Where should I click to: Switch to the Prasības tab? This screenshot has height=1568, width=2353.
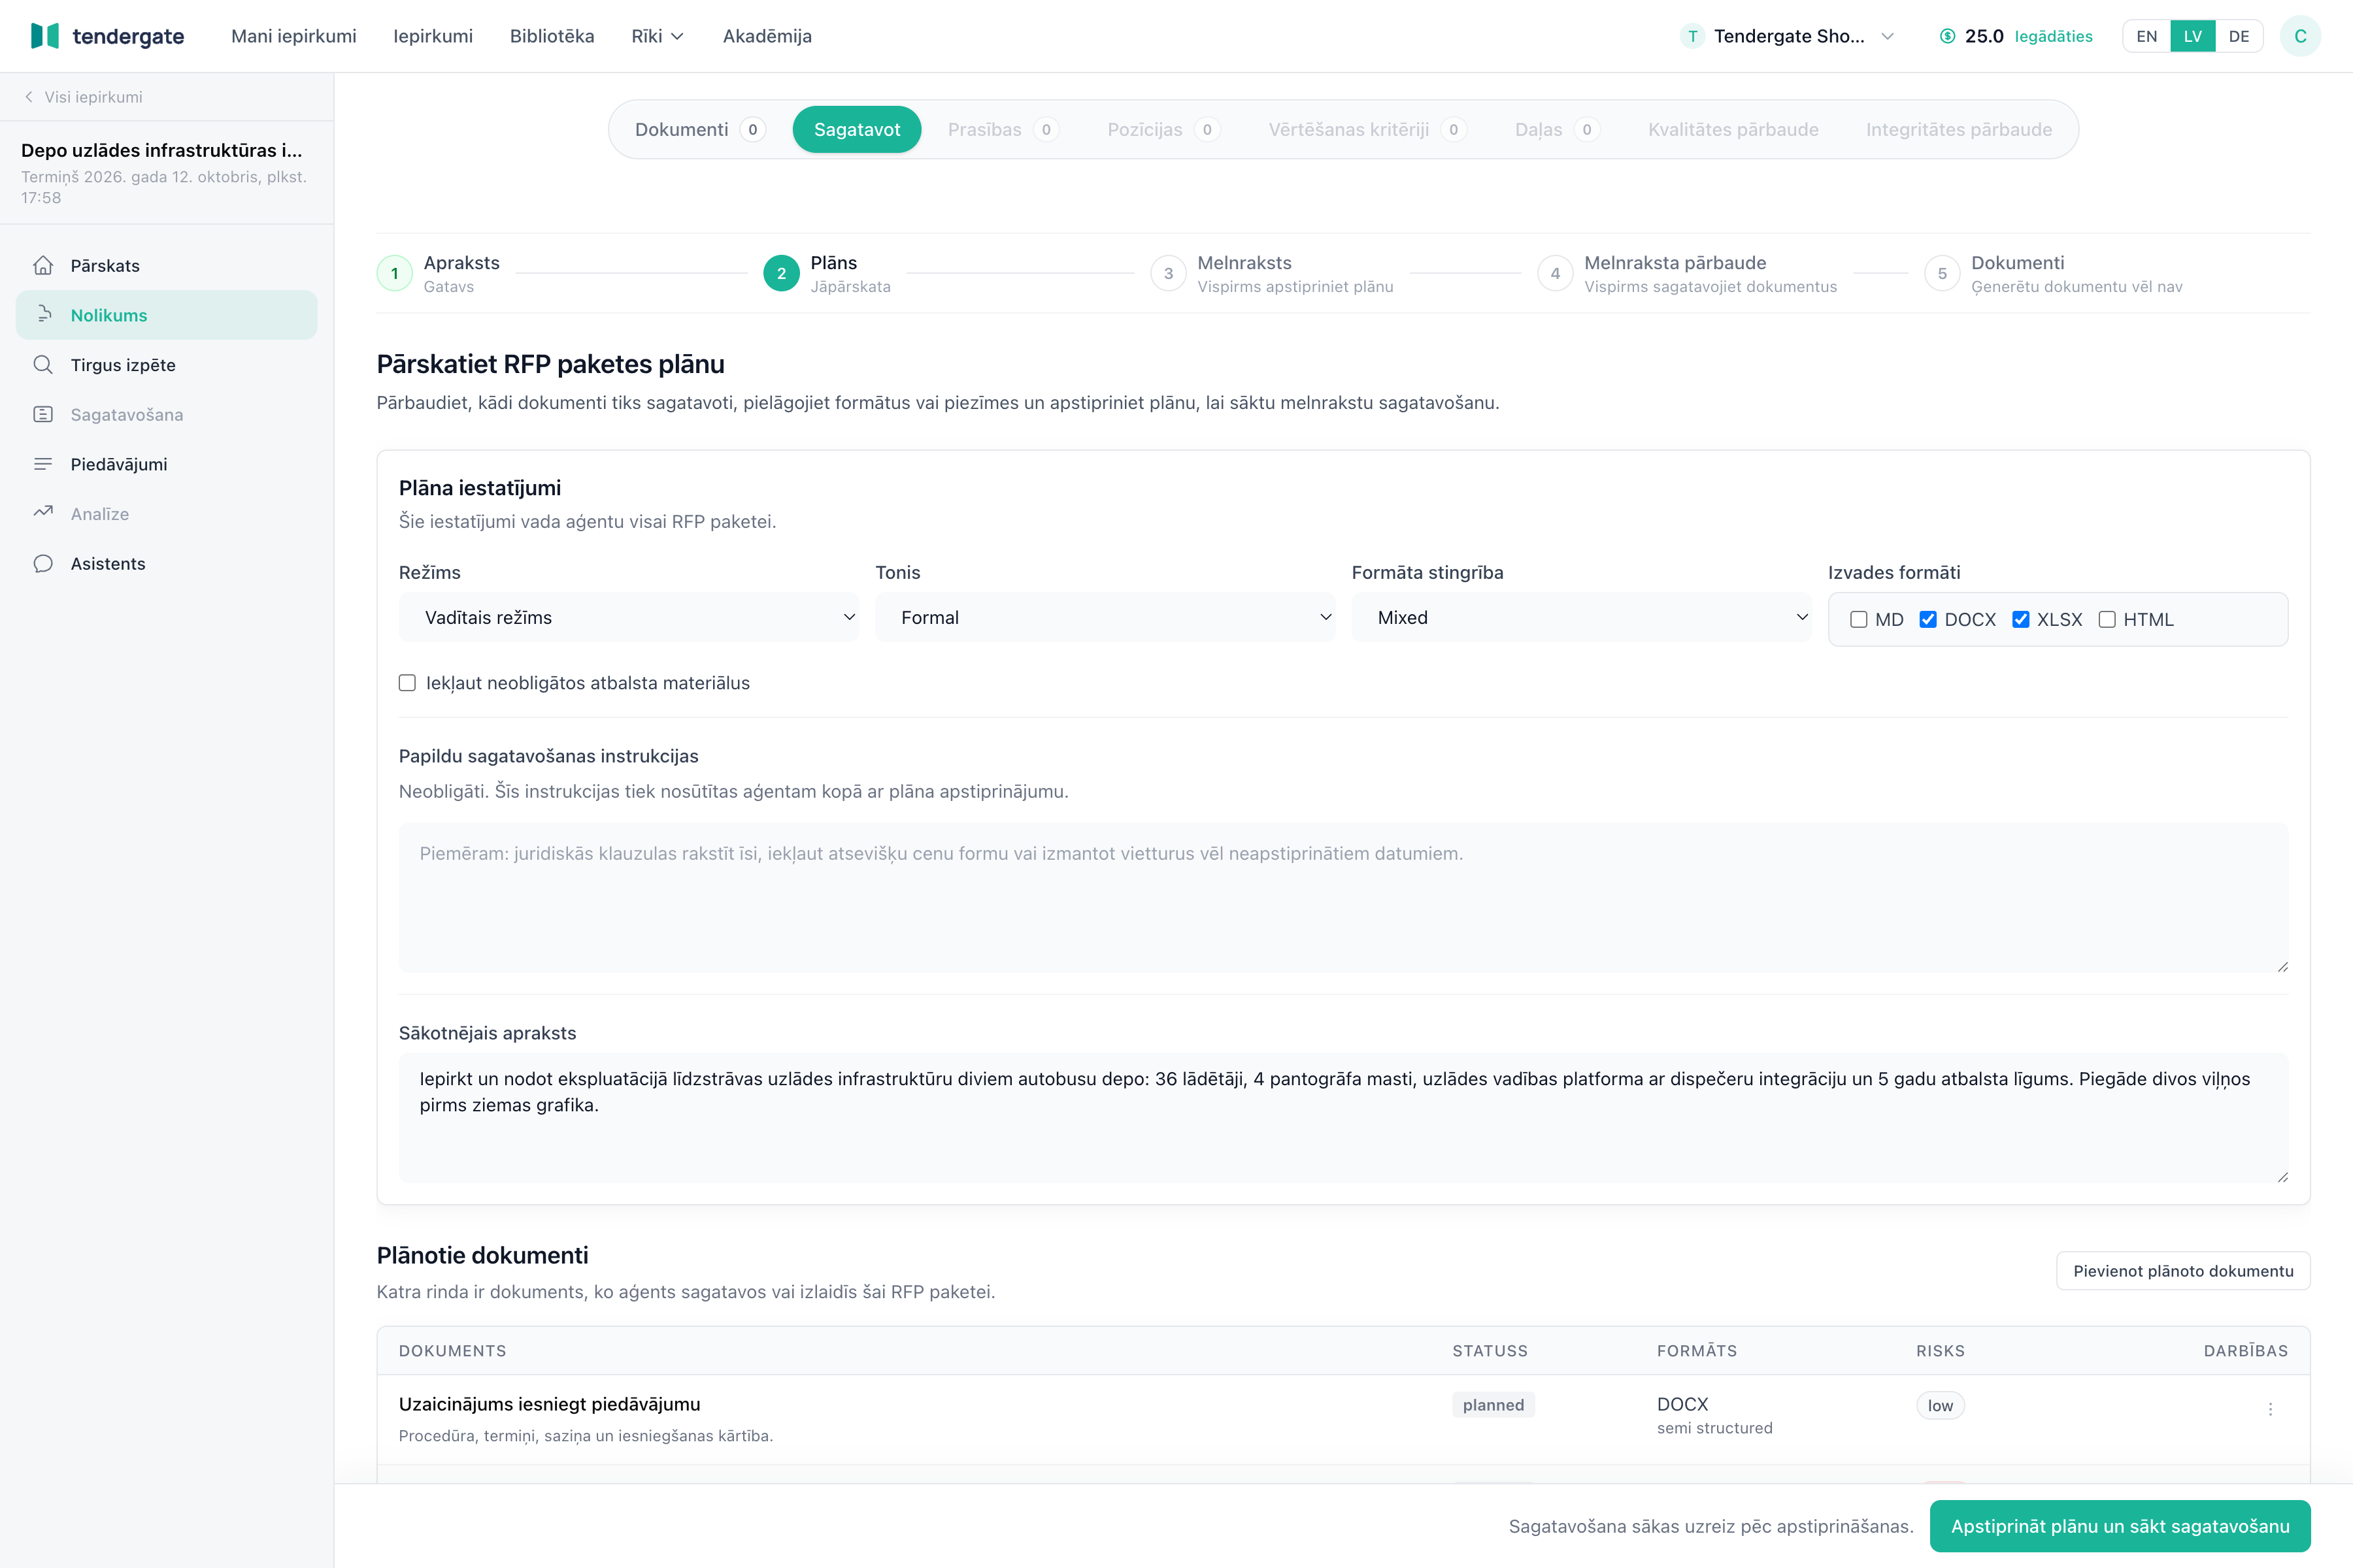pyautogui.click(x=1003, y=129)
